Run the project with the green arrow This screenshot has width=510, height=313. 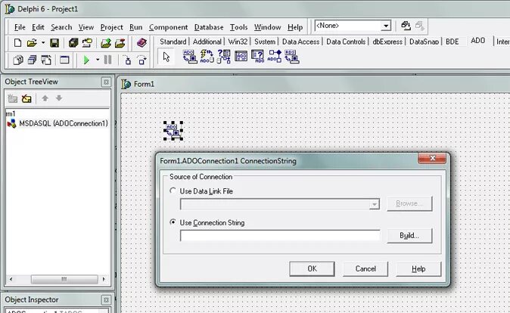click(x=86, y=60)
